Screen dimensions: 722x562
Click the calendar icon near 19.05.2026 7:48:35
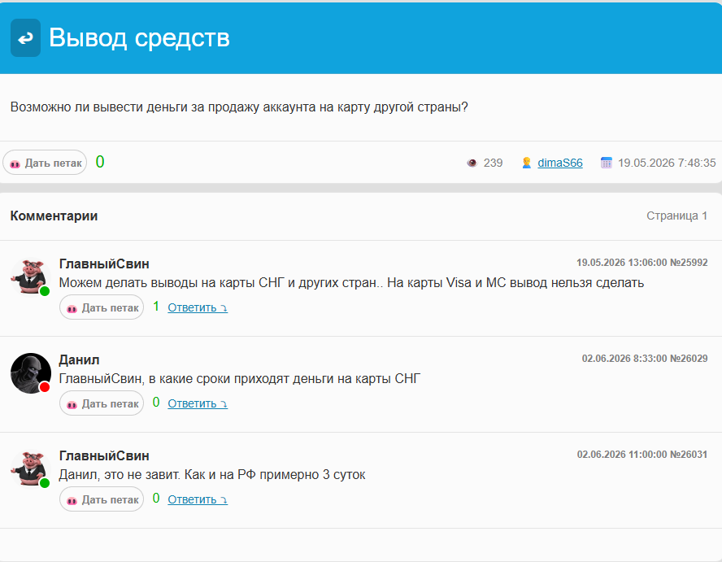pyautogui.click(x=607, y=163)
